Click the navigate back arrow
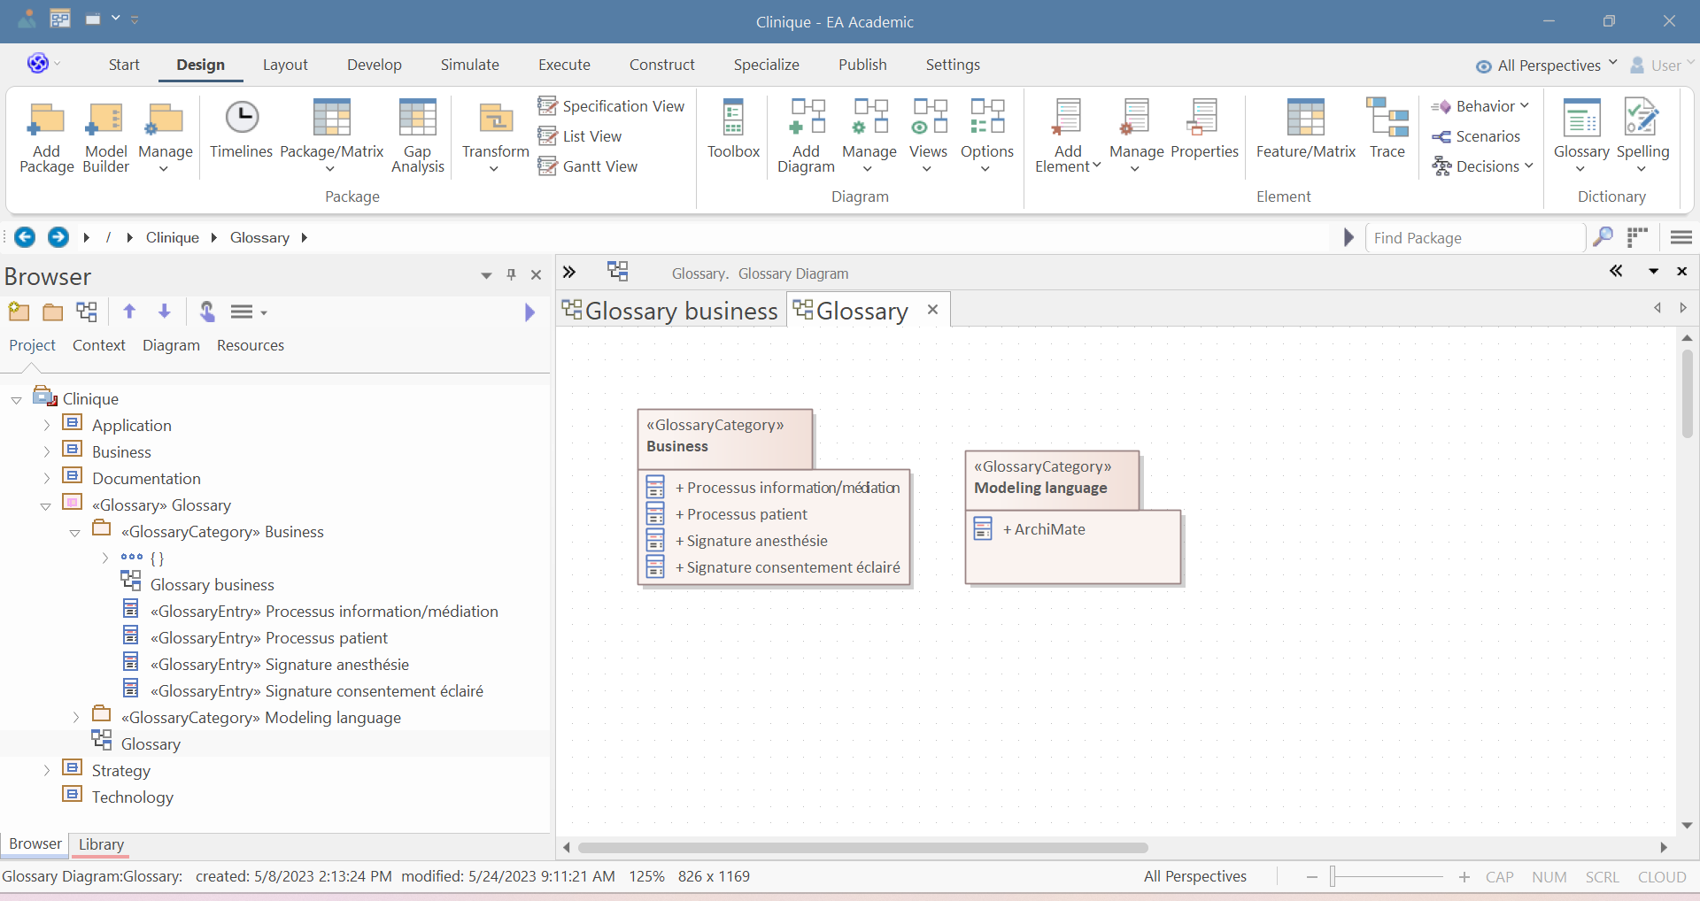 [x=25, y=237]
